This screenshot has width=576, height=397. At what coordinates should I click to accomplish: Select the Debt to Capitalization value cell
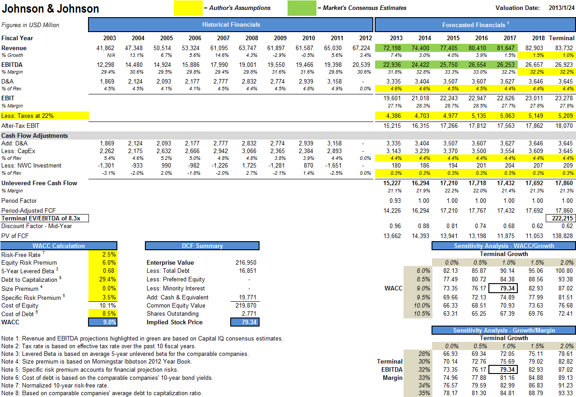(103, 280)
